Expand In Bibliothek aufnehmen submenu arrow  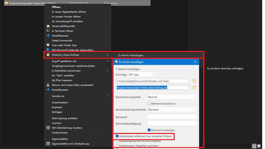(108, 71)
